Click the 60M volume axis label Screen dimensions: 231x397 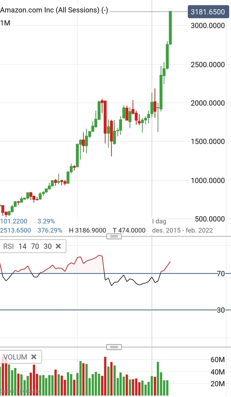(x=218, y=360)
